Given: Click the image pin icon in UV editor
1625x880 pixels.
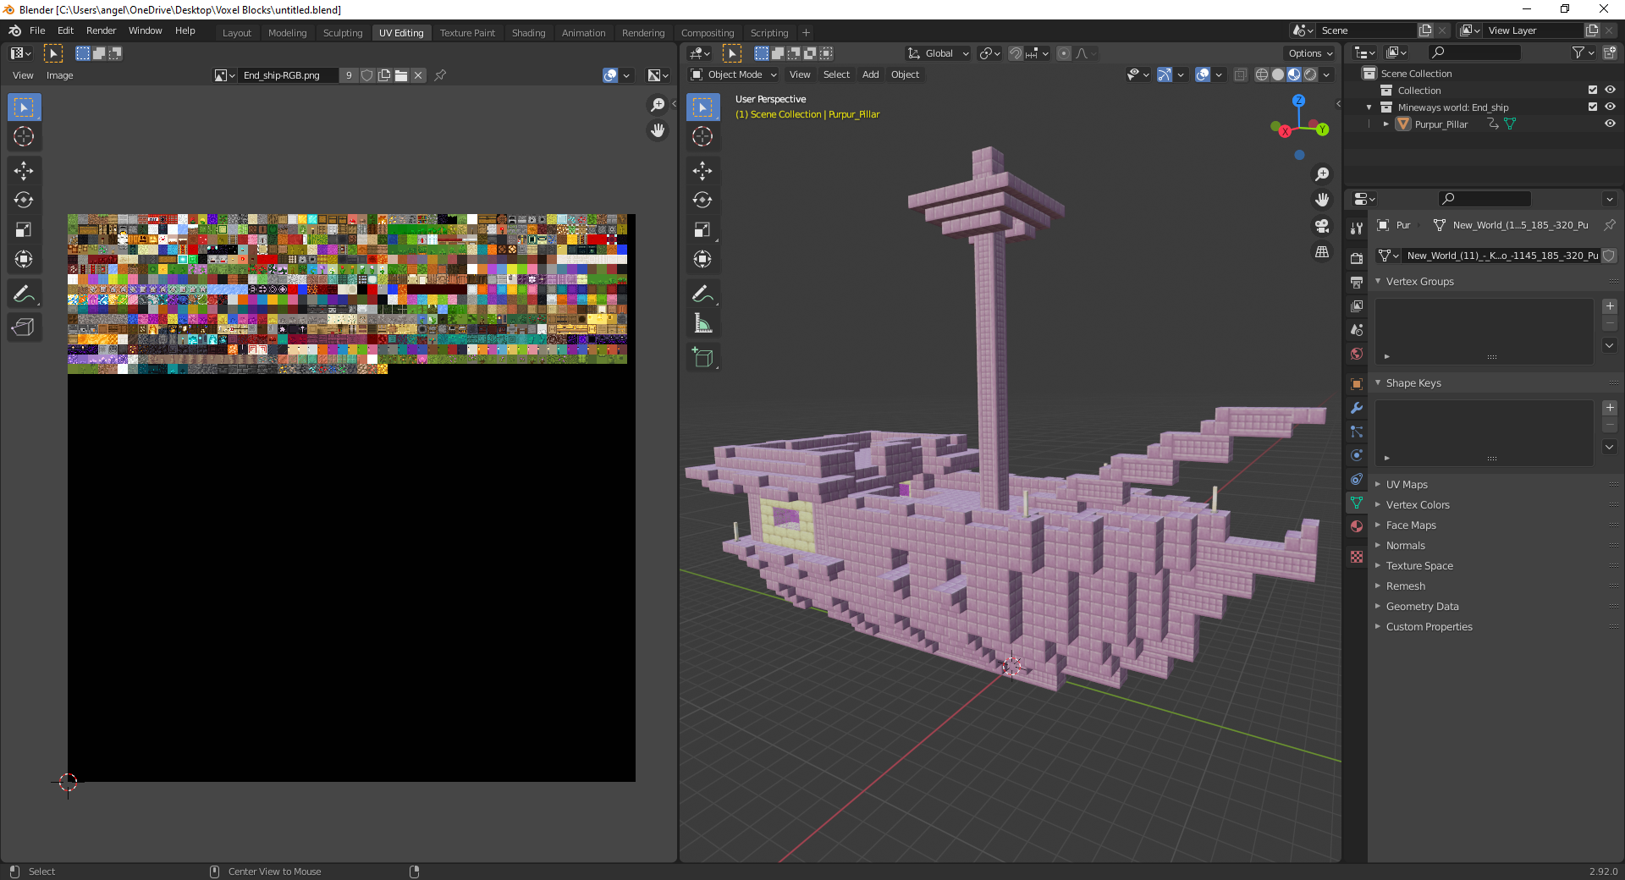Looking at the screenshot, I should click(440, 75).
